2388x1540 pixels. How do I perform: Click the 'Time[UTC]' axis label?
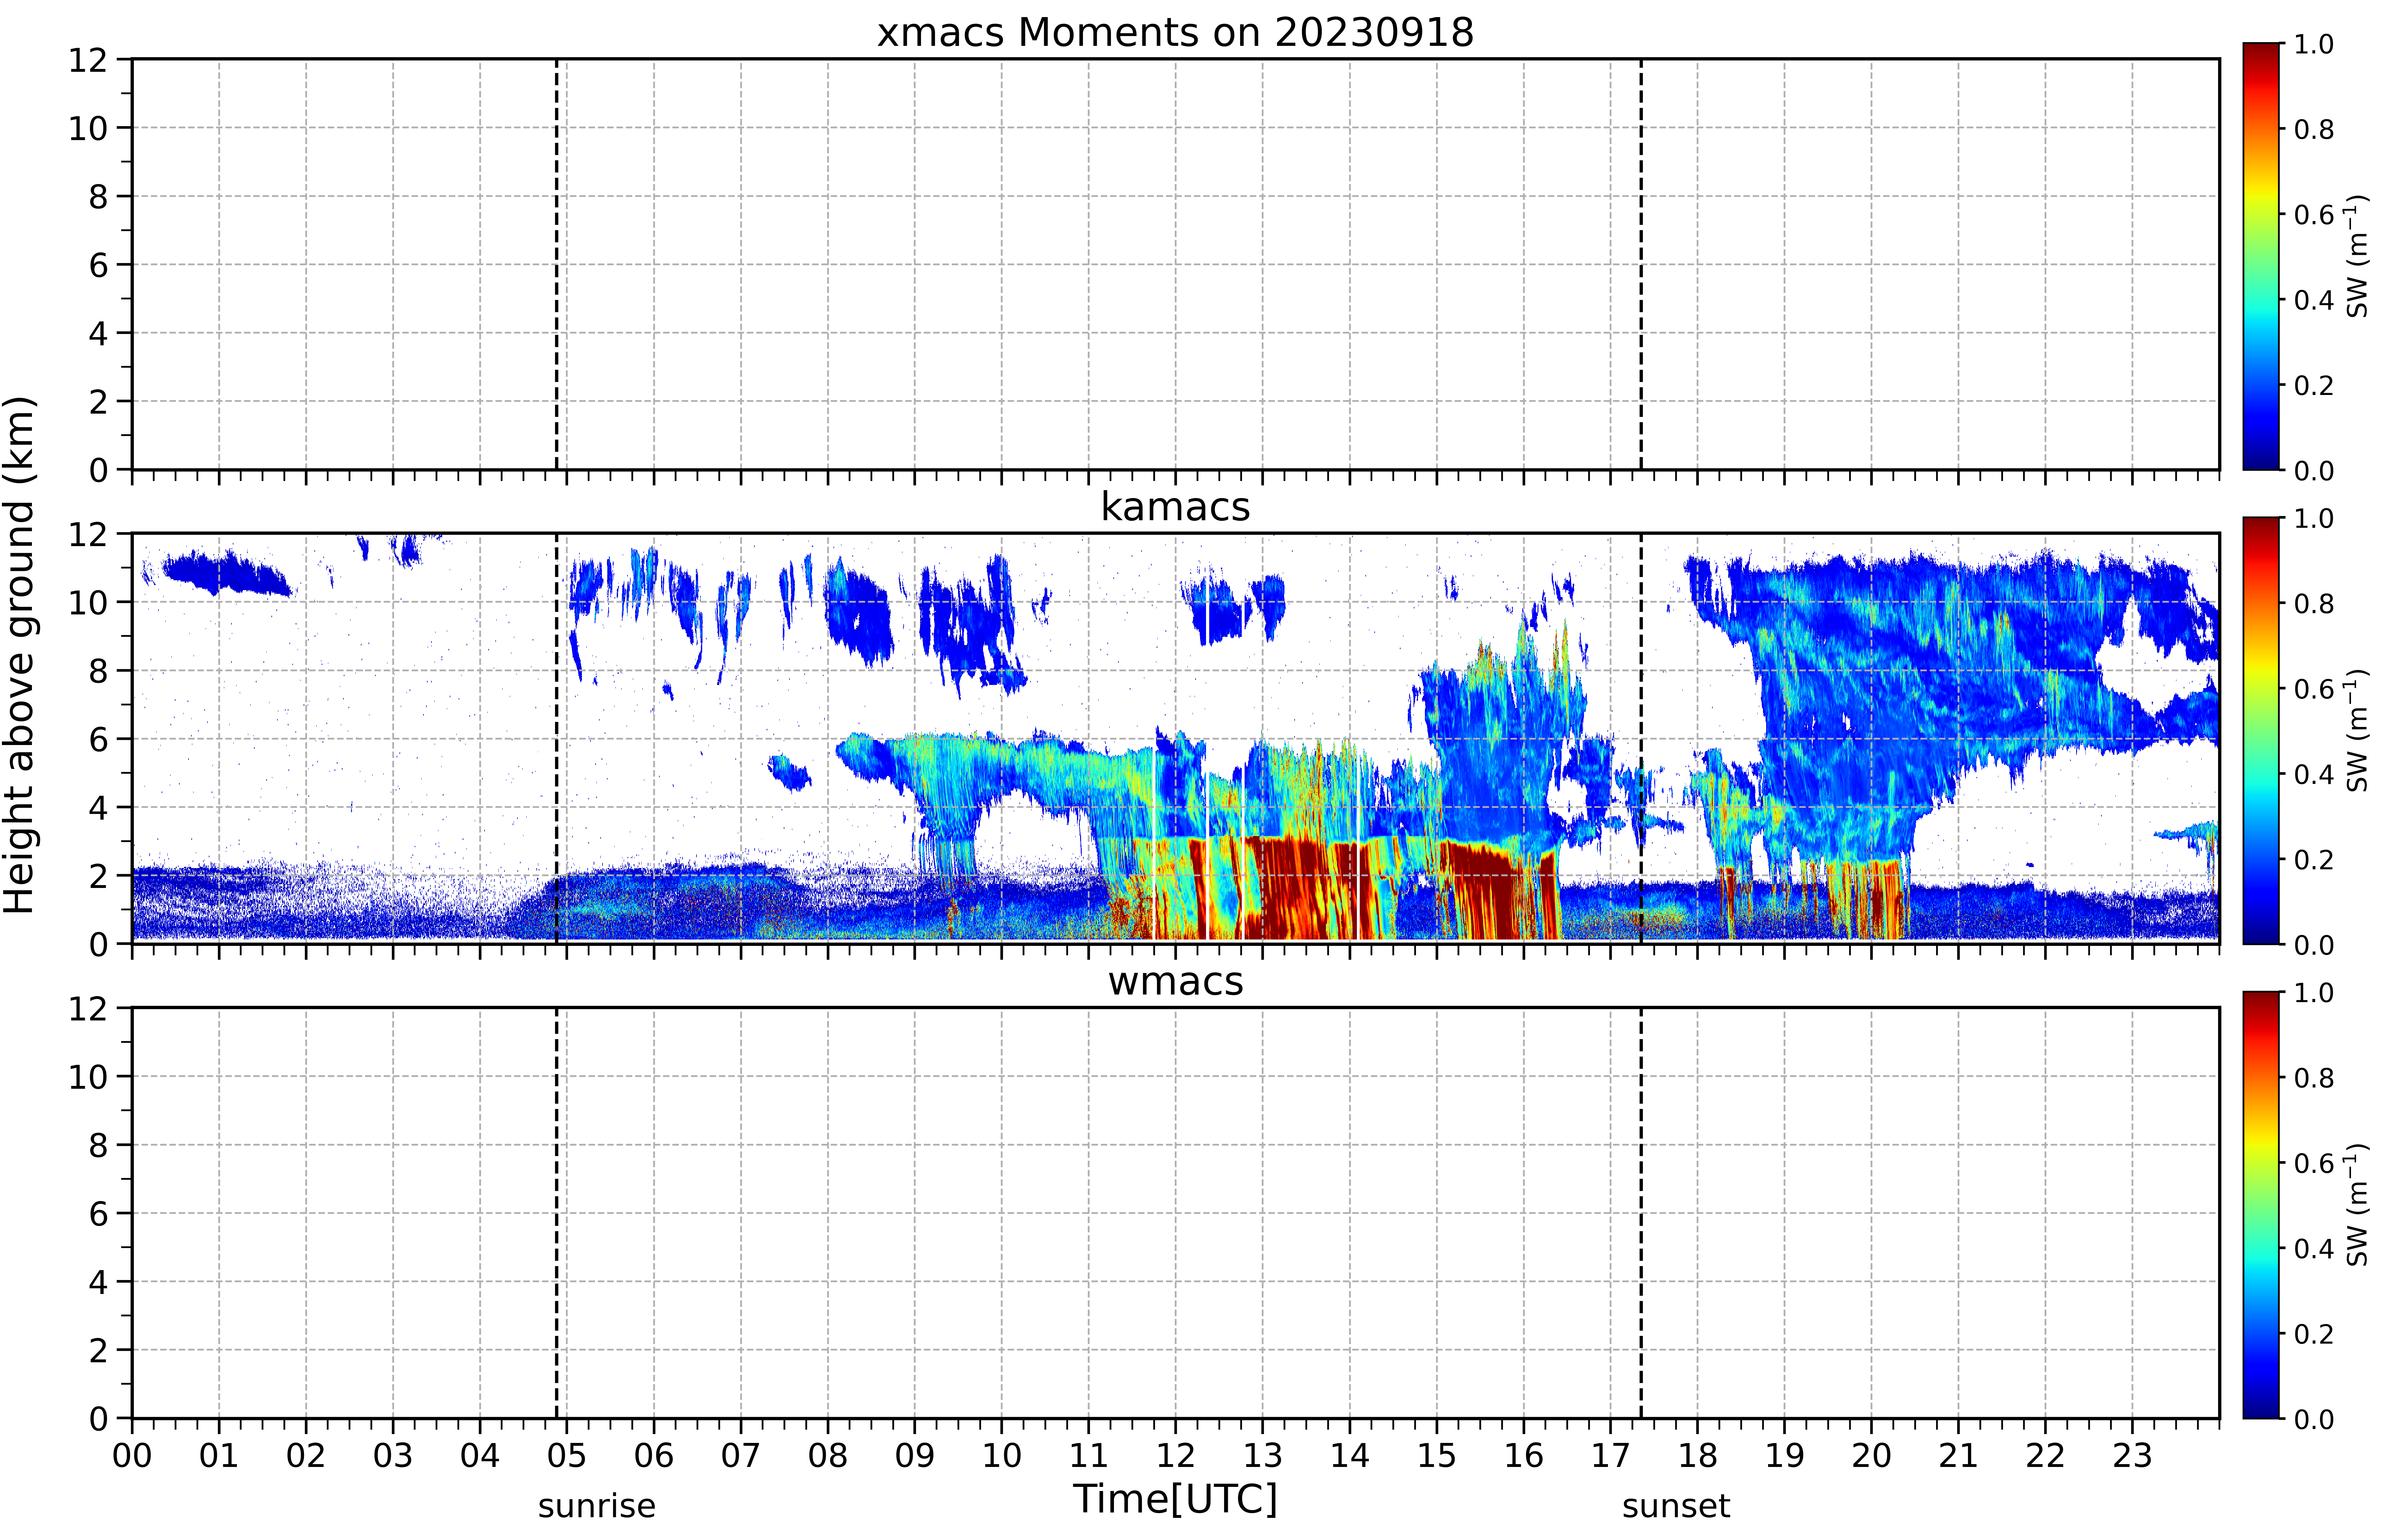[x=1175, y=1499]
